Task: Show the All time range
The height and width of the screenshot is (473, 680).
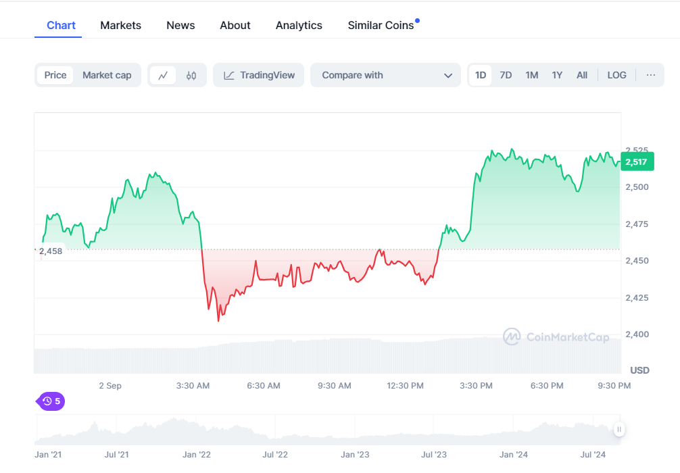Action: (x=581, y=75)
